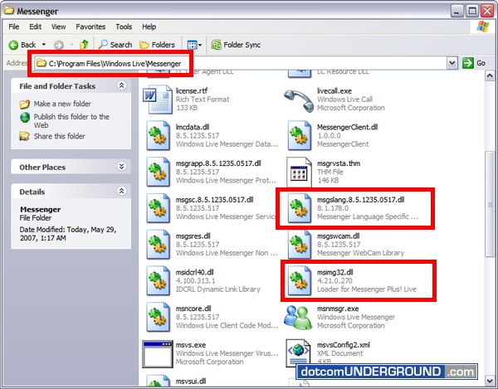Select the msnmsgr.exe Messenger buddies icon
Image resolution: width=498 pixels, height=389 pixels.
pos(298,317)
